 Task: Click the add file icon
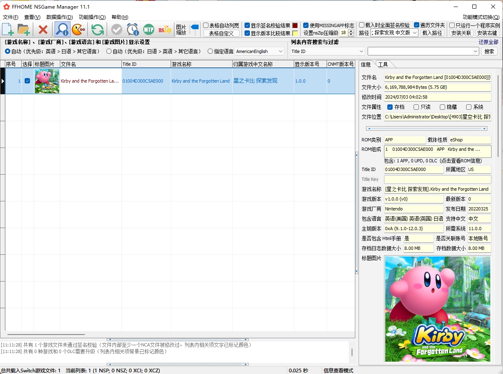(x=8, y=30)
